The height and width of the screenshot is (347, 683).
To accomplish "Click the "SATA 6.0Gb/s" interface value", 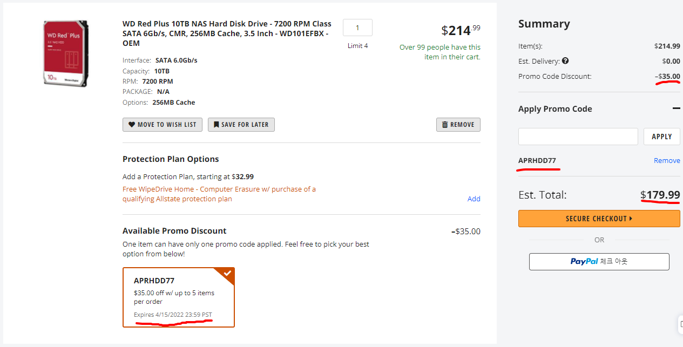I will 176,60.
